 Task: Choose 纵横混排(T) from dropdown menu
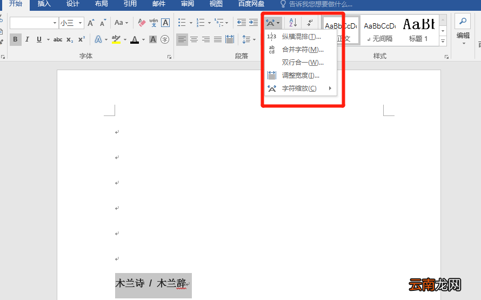point(300,37)
